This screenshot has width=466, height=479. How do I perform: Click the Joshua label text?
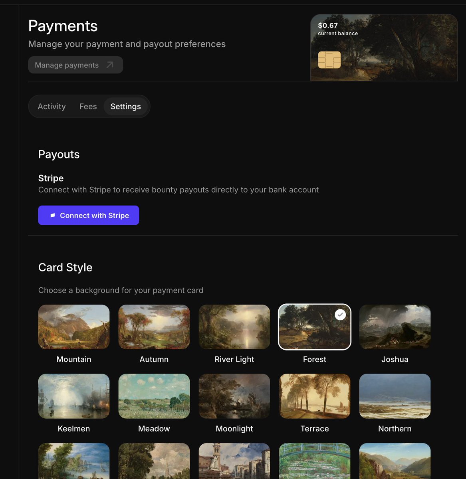[395, 359]
